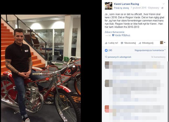Click the Polub tę stronę link

pos(121,8)
